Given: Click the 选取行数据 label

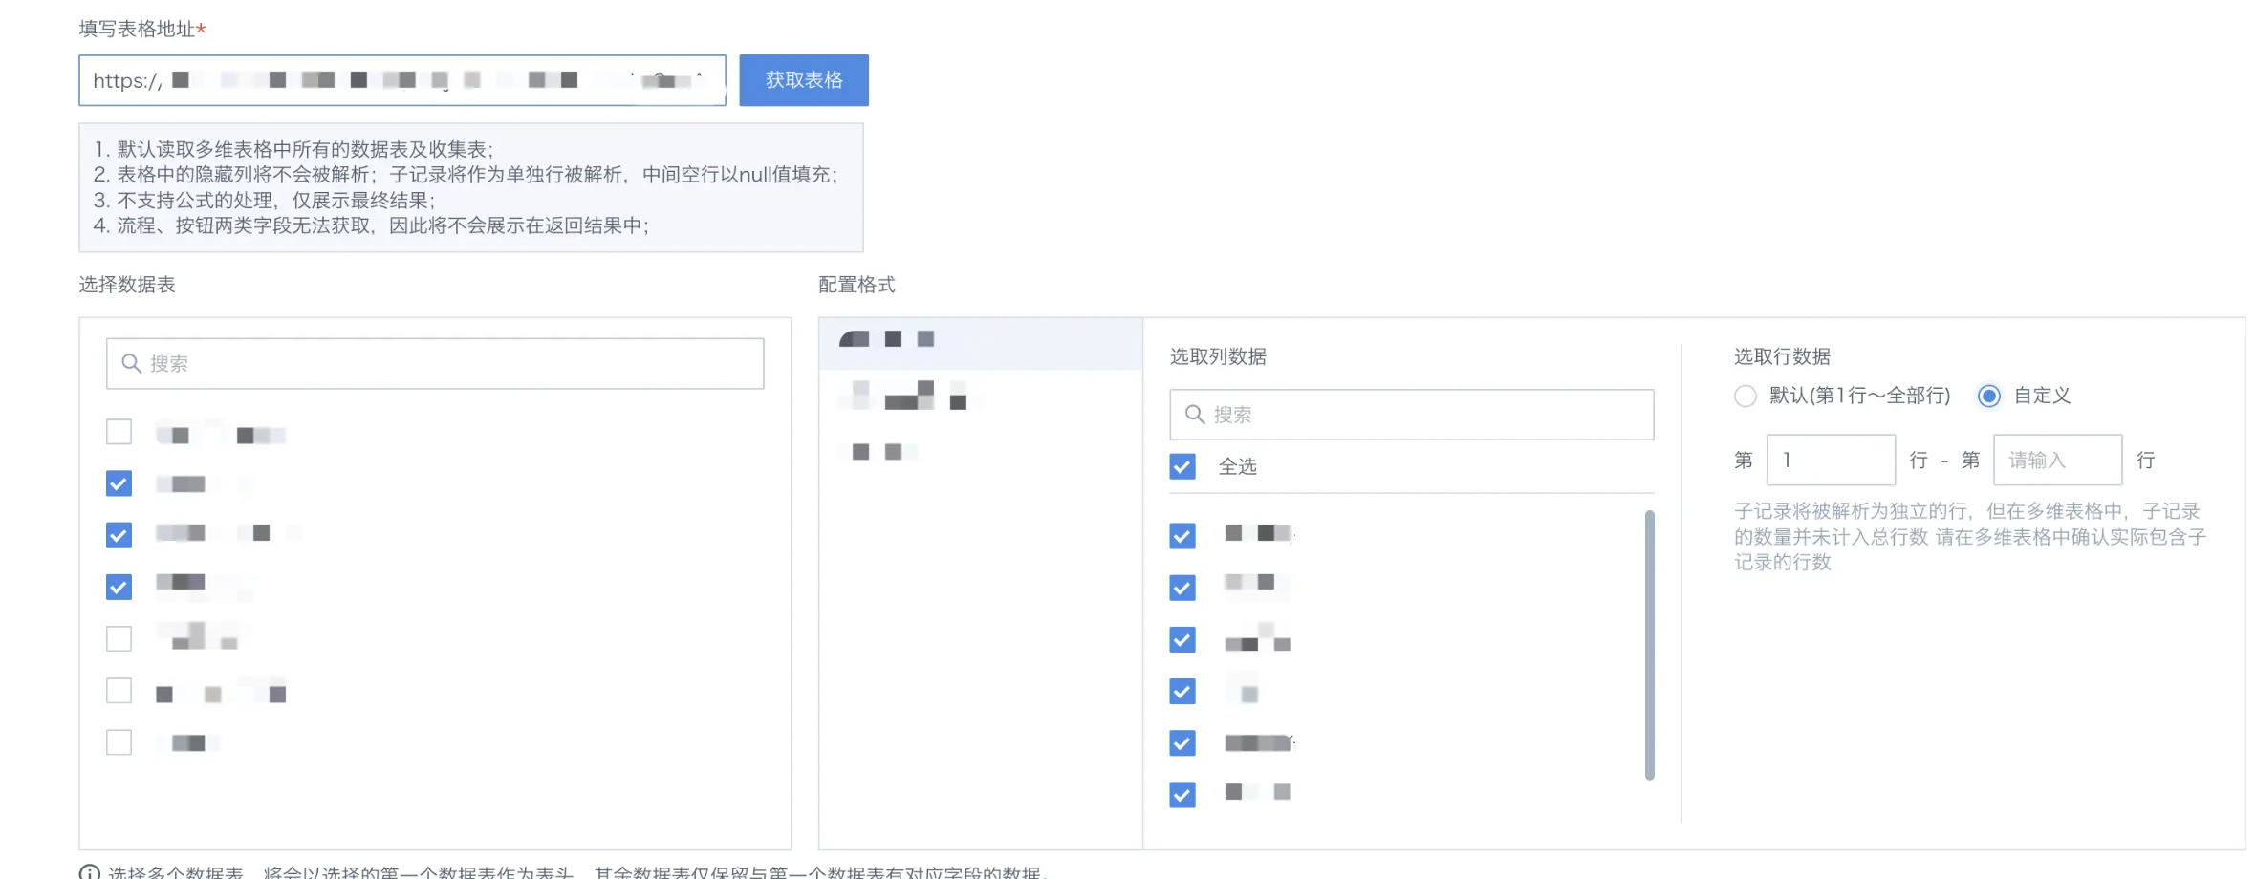Looking at the screenshot, I should [1782, 356].
